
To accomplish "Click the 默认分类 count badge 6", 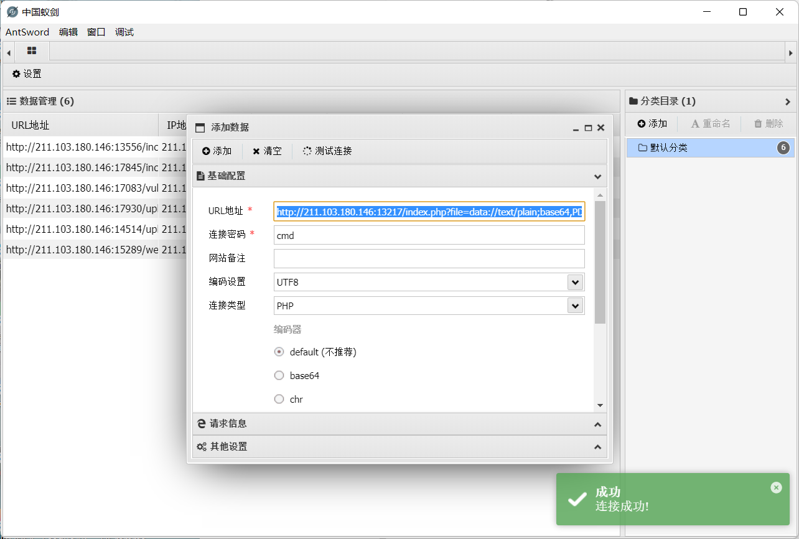I will (x=783, y=148).
